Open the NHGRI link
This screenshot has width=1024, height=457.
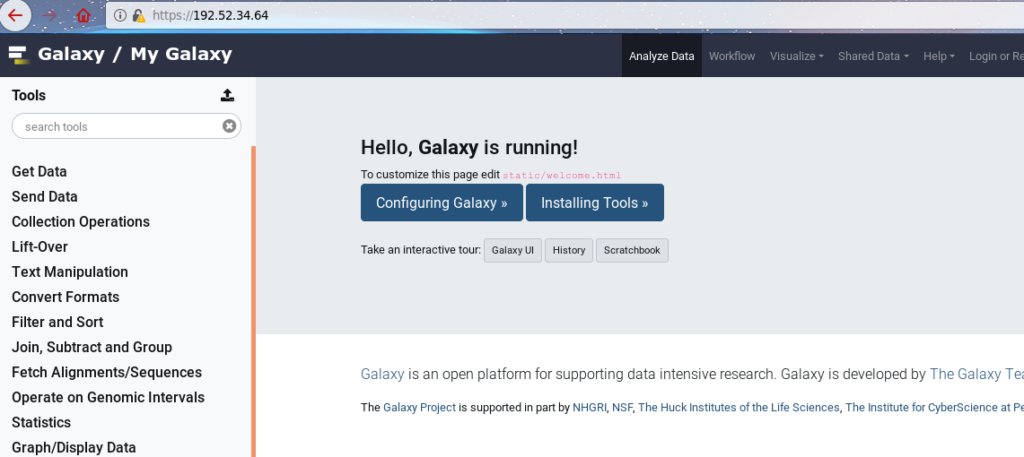(x=590, y=408)
